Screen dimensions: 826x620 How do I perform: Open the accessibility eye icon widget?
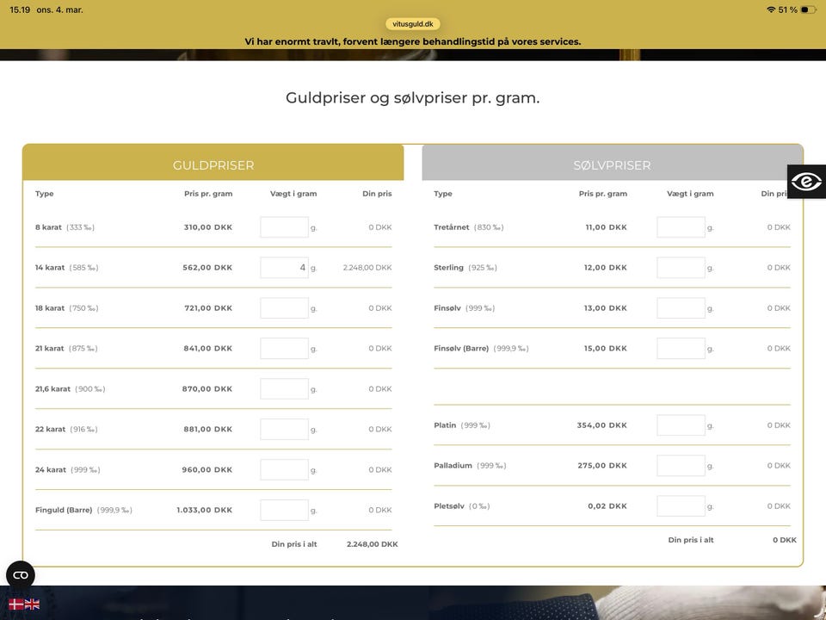(806, 182)
